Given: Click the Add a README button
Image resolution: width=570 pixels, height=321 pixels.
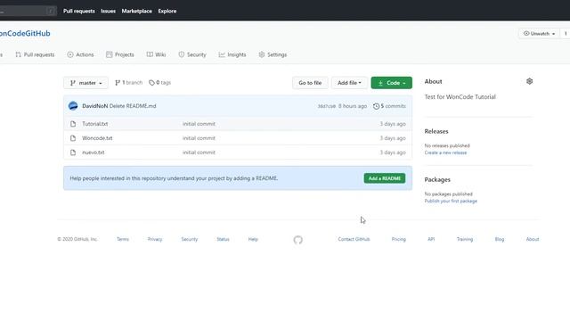Looking at the screenshot, I should (385, 178).
